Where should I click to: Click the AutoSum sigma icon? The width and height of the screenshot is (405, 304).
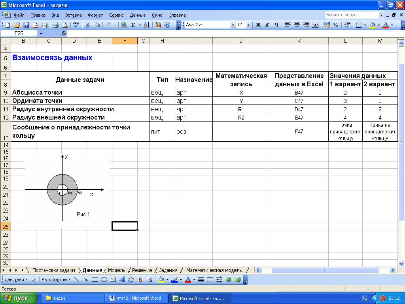(133, 25)
